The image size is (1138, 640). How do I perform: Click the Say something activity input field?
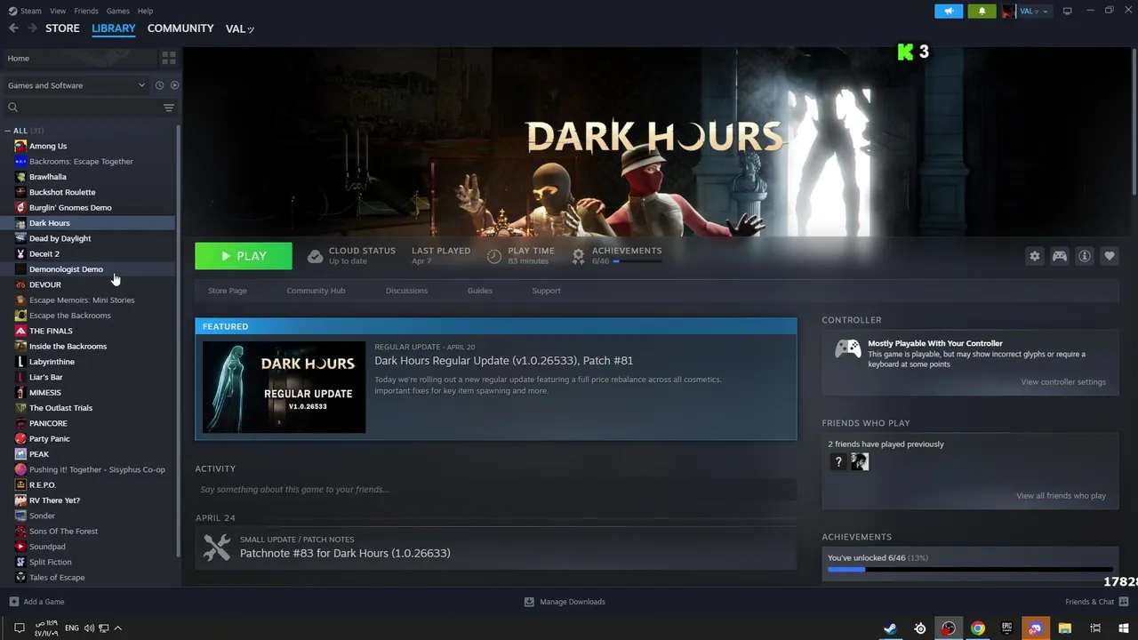[496, 490]
